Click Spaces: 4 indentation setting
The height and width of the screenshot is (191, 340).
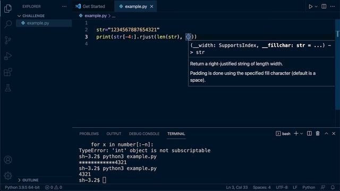pos(262,187)
